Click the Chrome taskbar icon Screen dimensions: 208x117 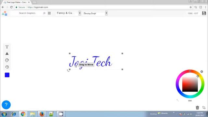pos(23,114)
